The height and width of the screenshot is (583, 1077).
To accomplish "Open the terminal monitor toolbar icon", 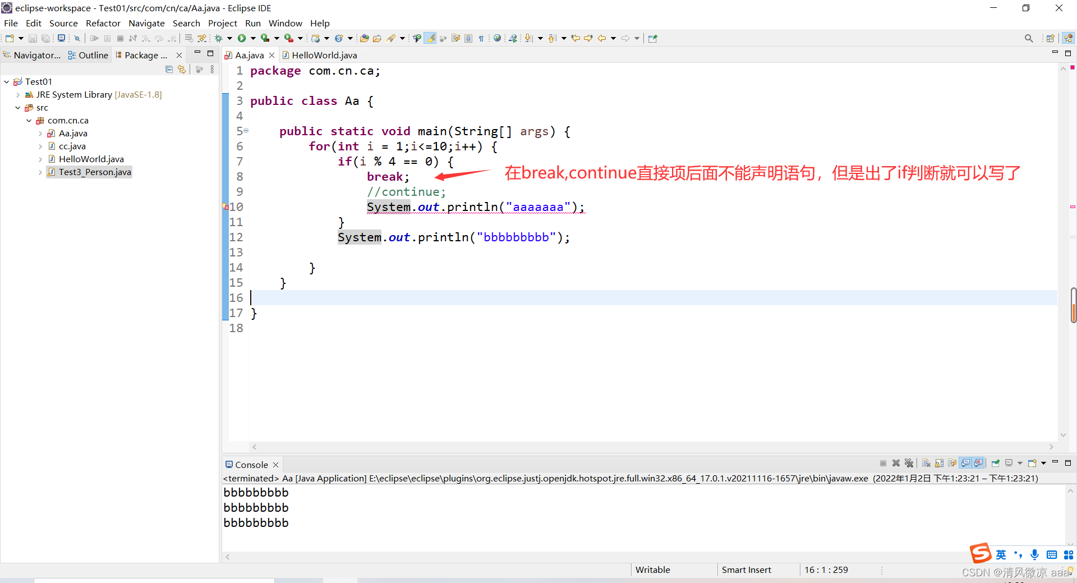I will pyautogui.click(x=61, y=38).
